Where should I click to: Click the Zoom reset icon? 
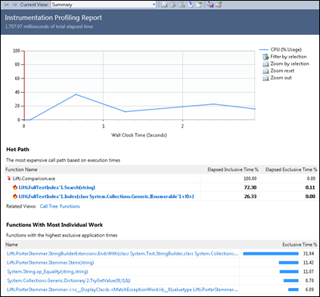click(x=266, y=71)
